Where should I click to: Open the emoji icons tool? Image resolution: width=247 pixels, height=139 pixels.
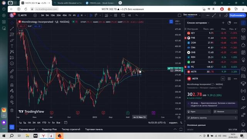click(12, 63)
